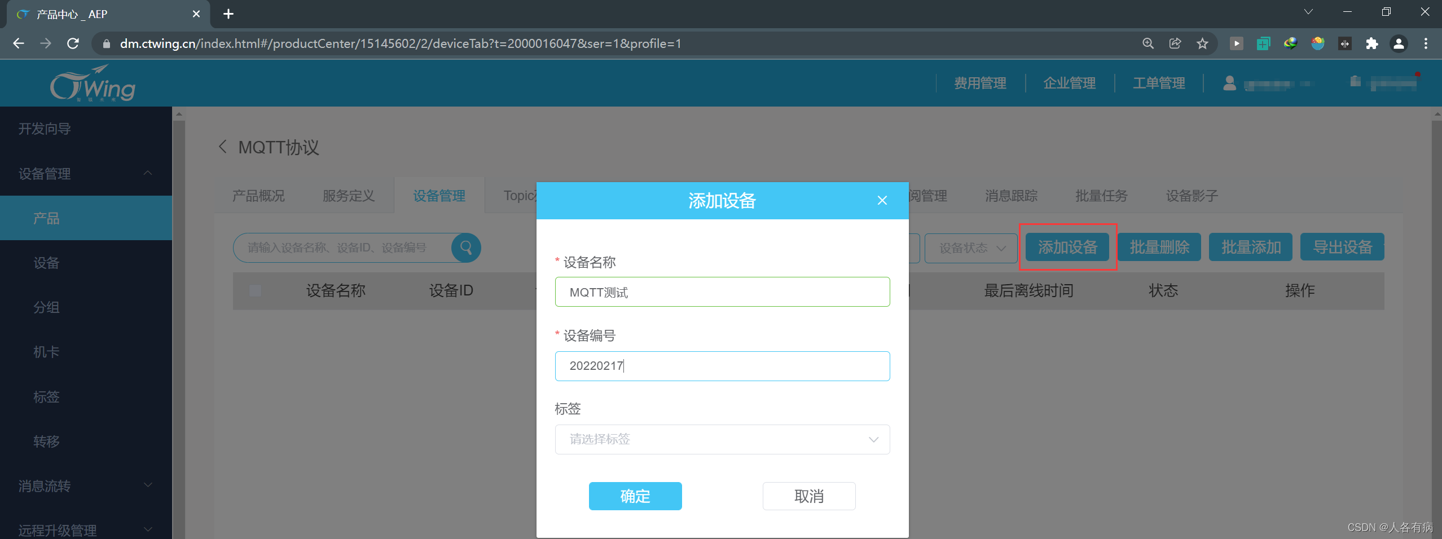Bookmark this page with the star icon

[1202, 43]
